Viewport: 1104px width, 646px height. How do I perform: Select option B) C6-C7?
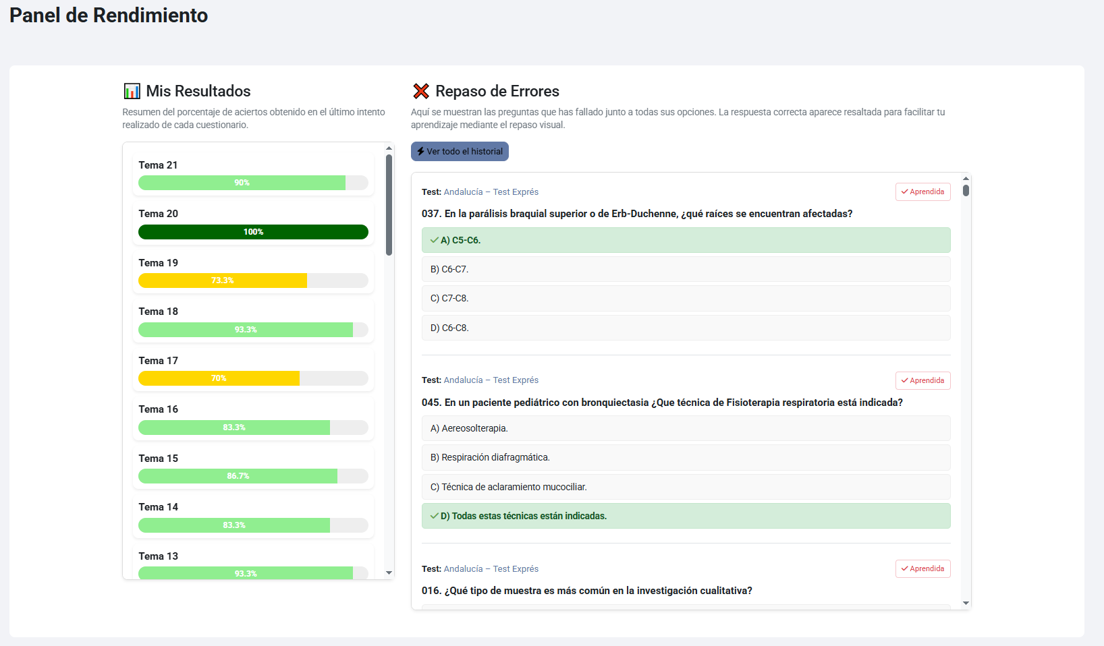[686, 269]
